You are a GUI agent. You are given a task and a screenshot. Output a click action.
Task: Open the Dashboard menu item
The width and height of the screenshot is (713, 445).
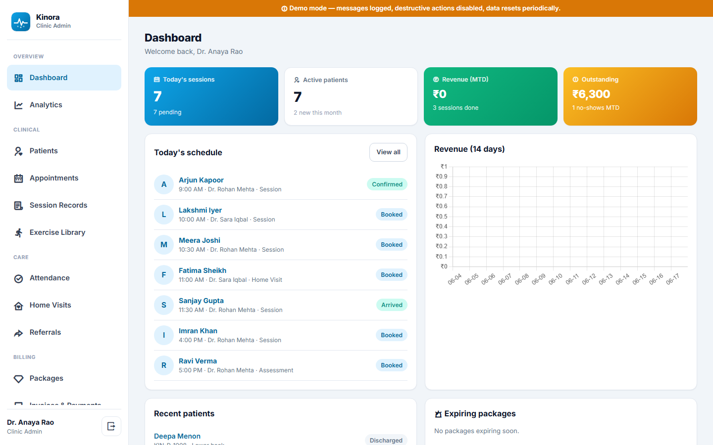[64, 78]
